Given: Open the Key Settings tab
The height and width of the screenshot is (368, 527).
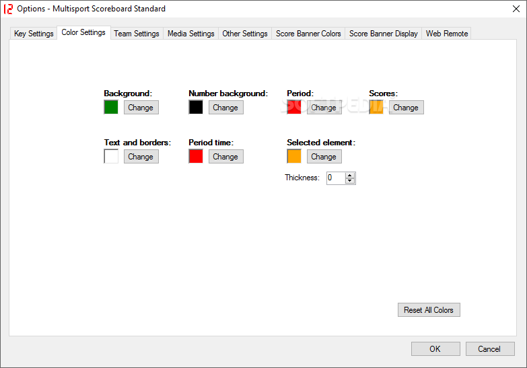Looking at the screenshot, I should (x=33, y=33).
